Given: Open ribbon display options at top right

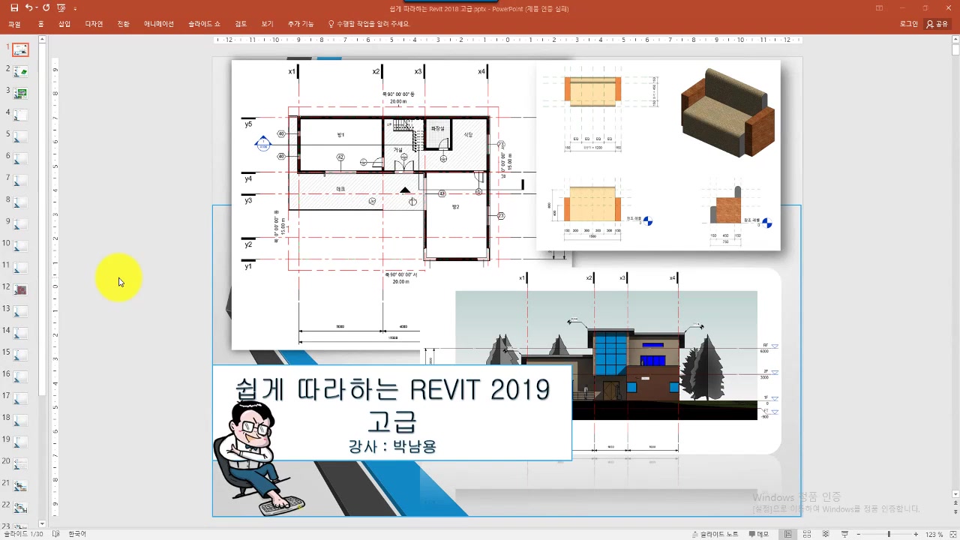Looking at the screenshot, I should click(878, 8).
